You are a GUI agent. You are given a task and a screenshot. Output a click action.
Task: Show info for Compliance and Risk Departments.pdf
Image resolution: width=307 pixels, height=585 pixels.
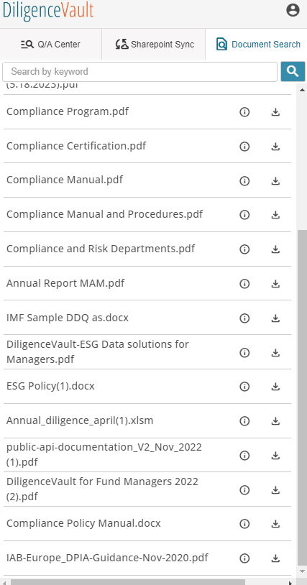(244, 249)
